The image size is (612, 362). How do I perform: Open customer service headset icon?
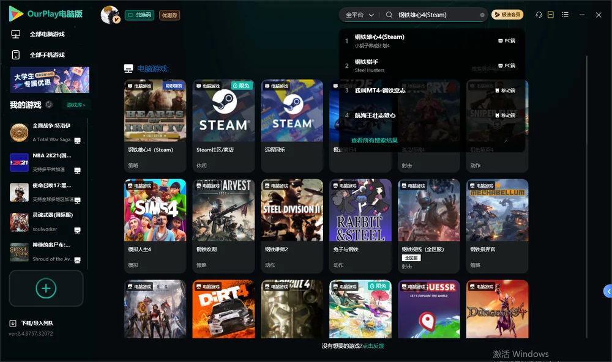pos(539,15)
